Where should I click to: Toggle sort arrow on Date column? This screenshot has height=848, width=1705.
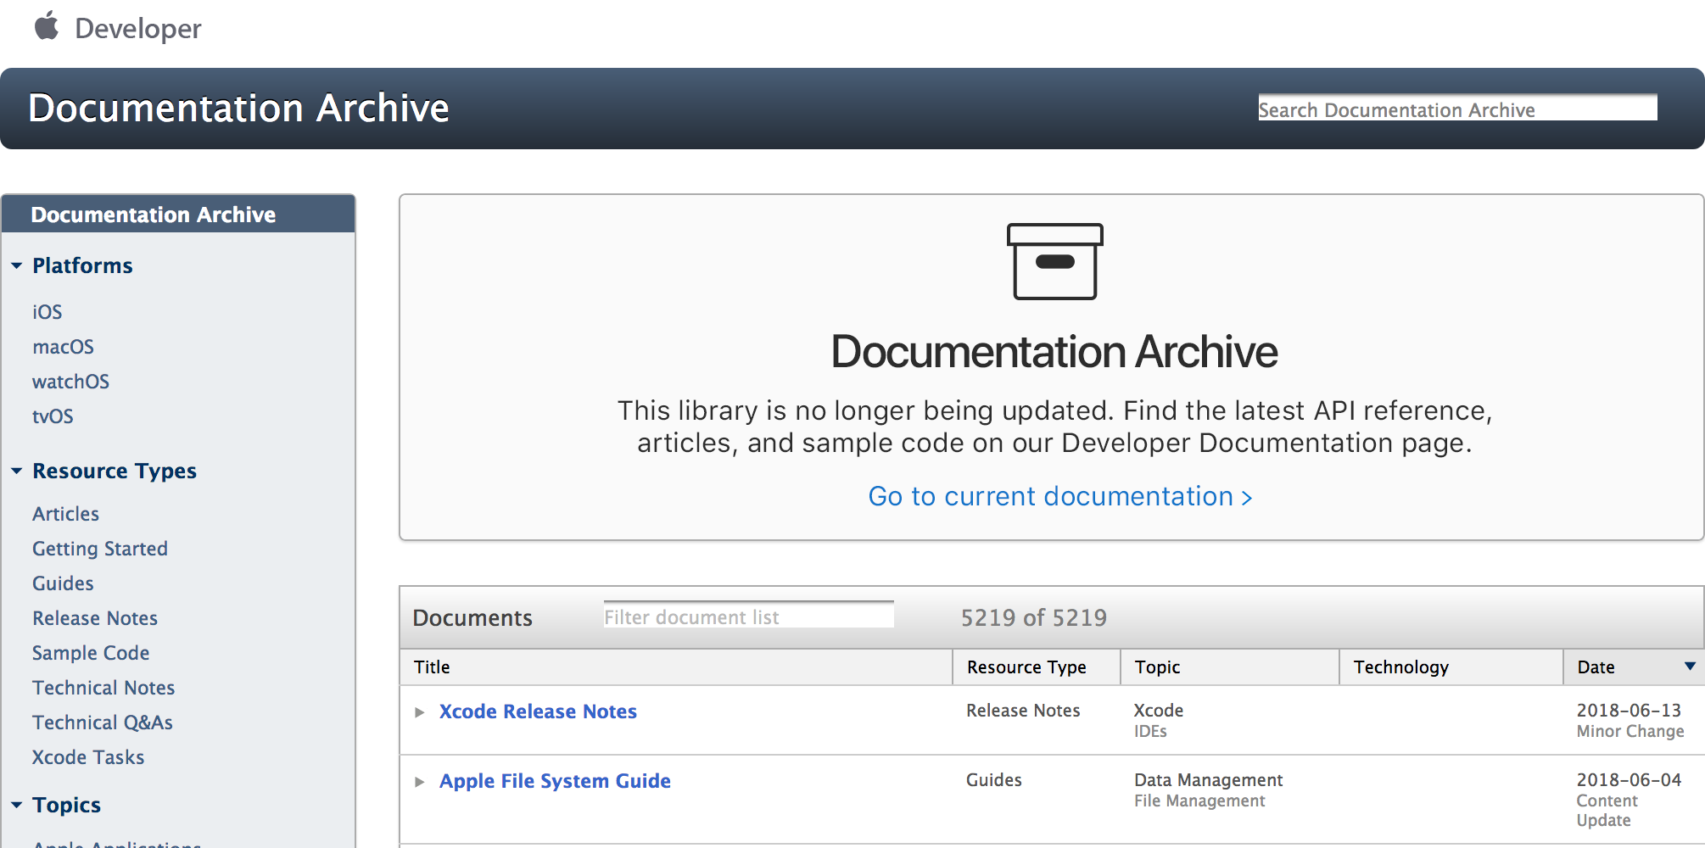coord(1690,667)
